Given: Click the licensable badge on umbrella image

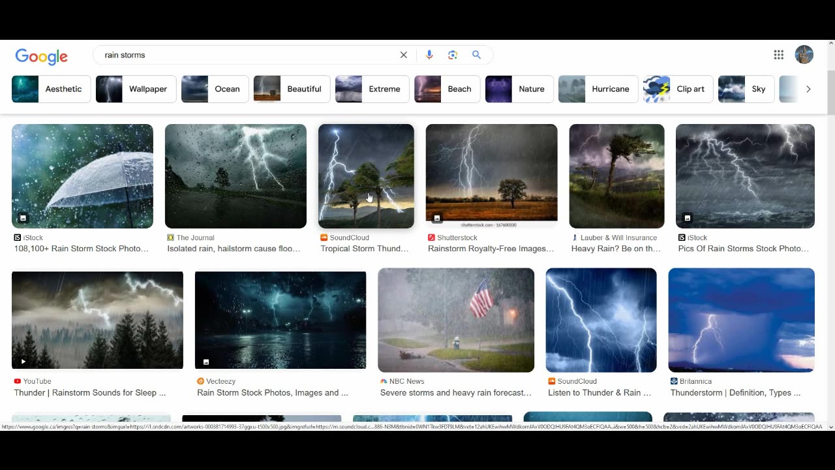Looking at the screenshot, I should pyautogui.click(x=23, y=218).
